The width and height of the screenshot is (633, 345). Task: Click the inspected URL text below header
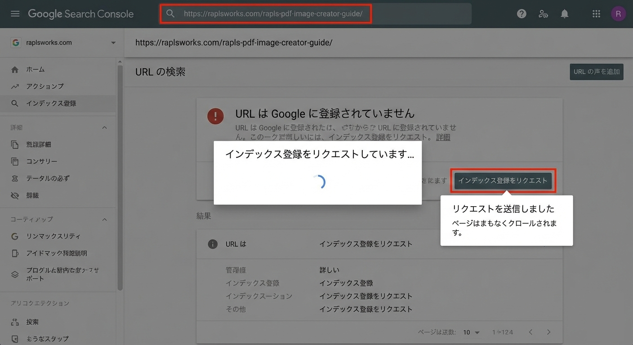coord(234,43)
